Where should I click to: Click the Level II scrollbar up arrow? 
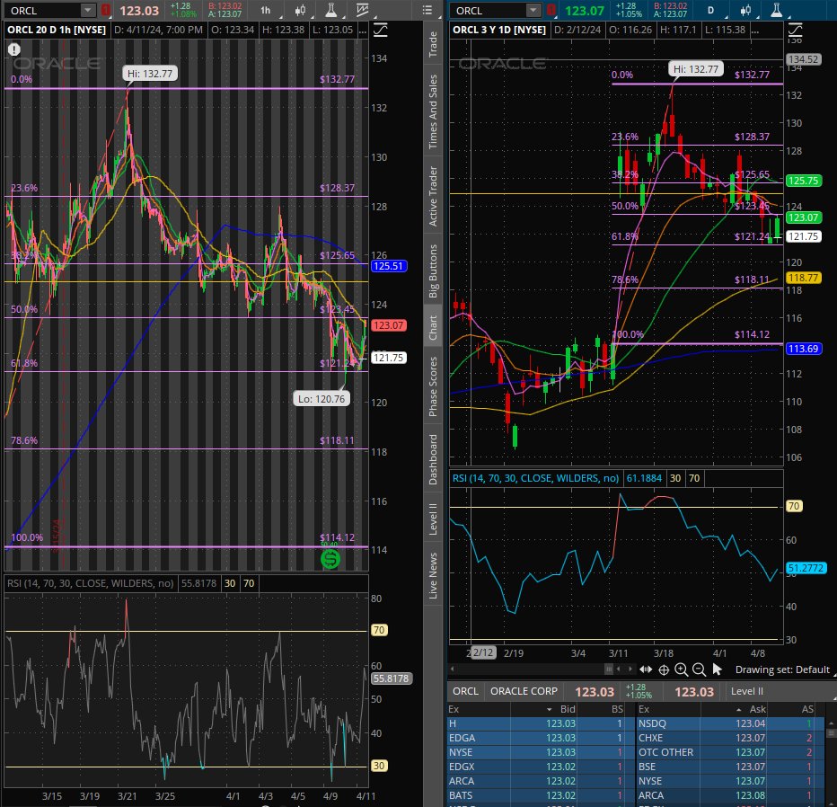[x=831, y=723]
